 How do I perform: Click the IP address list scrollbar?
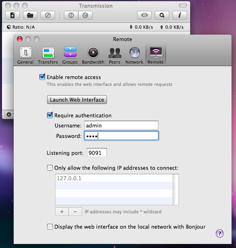coord(175,190)
